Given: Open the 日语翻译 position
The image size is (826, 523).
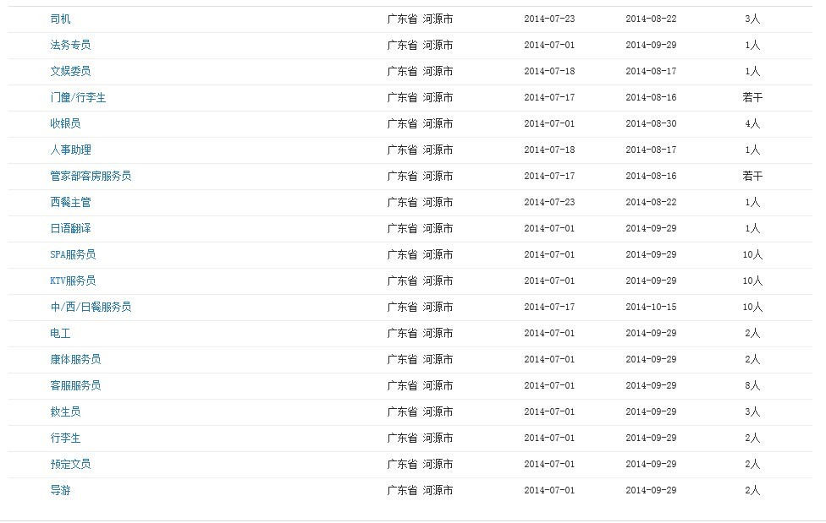Looking at the screenshot, I should pos(70,229).
